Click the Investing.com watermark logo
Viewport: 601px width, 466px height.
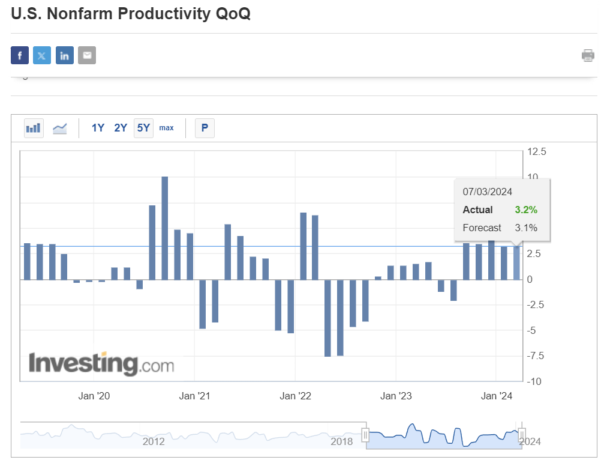point(101,363)
